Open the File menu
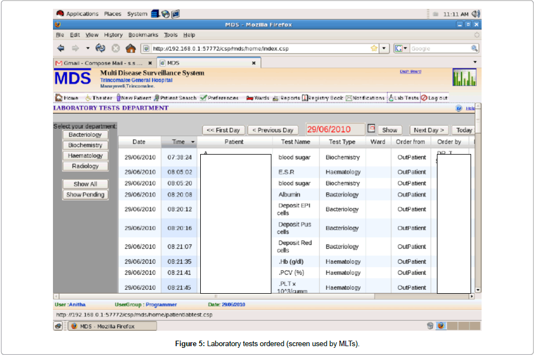Viewport: 534px width, 355px height. [60, 35]
